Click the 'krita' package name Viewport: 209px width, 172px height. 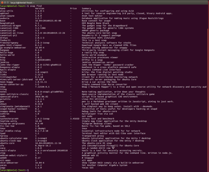(3, 72)
